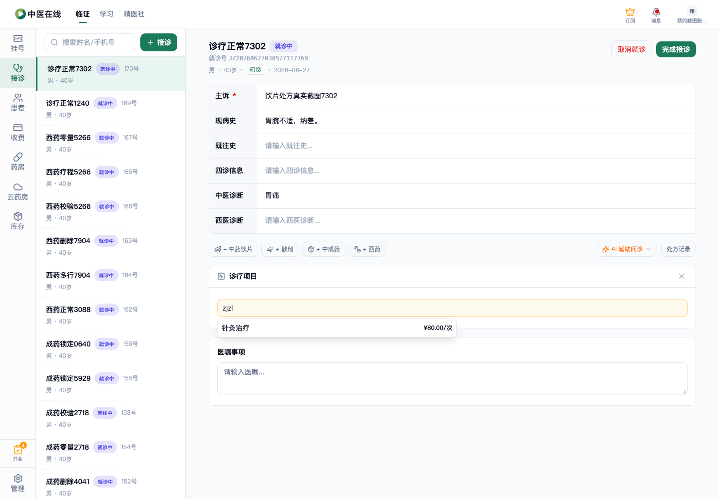Click the 取消就诊 button
The height and width of the screenshot is (499, 719).
pos(632,49)
